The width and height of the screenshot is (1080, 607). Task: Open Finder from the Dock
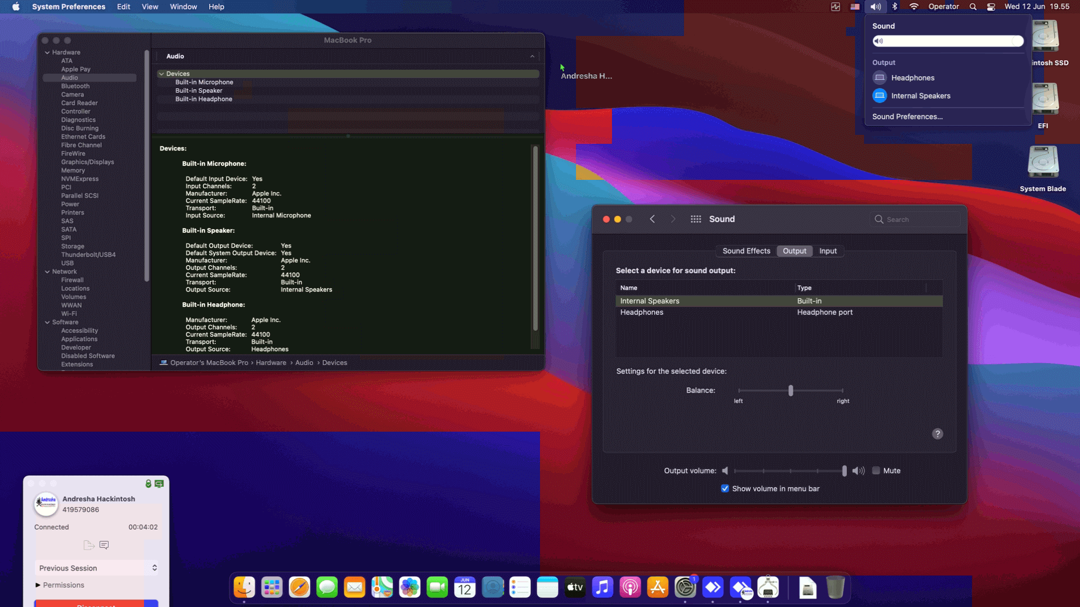[244, 587]
